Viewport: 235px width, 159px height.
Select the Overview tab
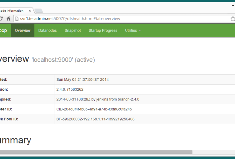coord(23,31)
